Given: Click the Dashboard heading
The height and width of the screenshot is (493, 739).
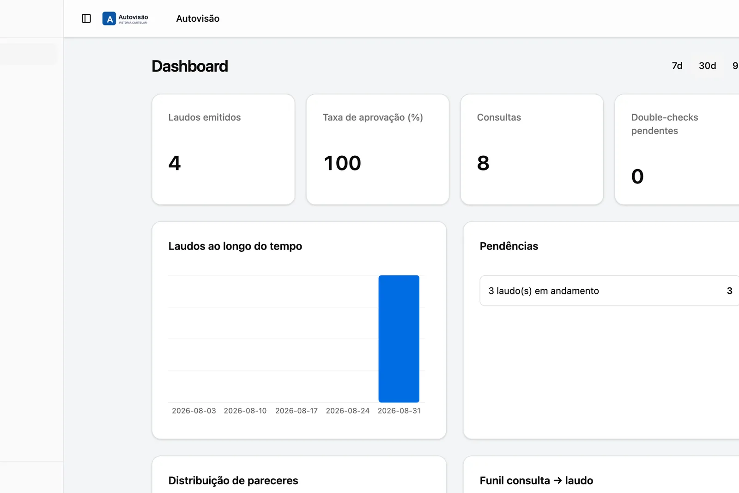Looking at the screenshot, I should 190,66.
